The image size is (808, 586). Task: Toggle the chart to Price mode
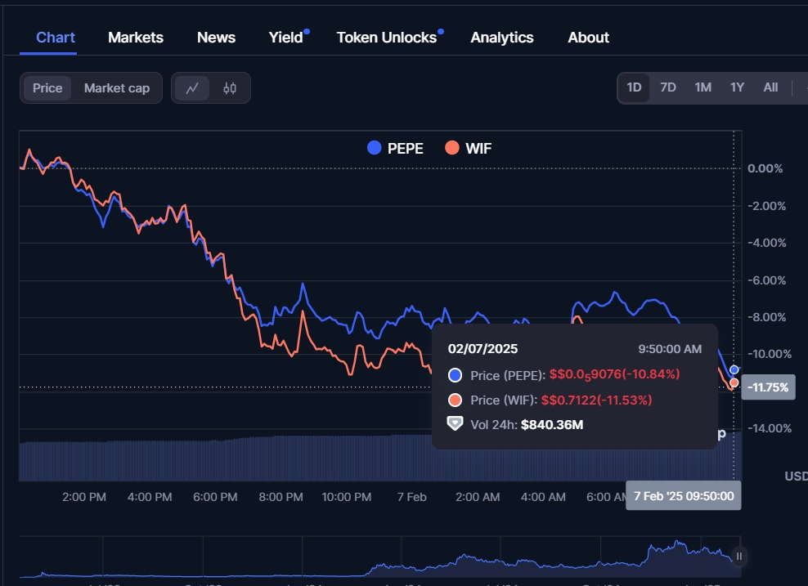pyautogui.click(x=47, y=88)
